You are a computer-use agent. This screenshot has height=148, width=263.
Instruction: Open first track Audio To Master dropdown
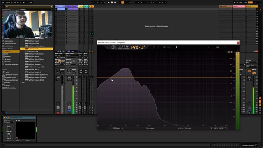[60, 65]
